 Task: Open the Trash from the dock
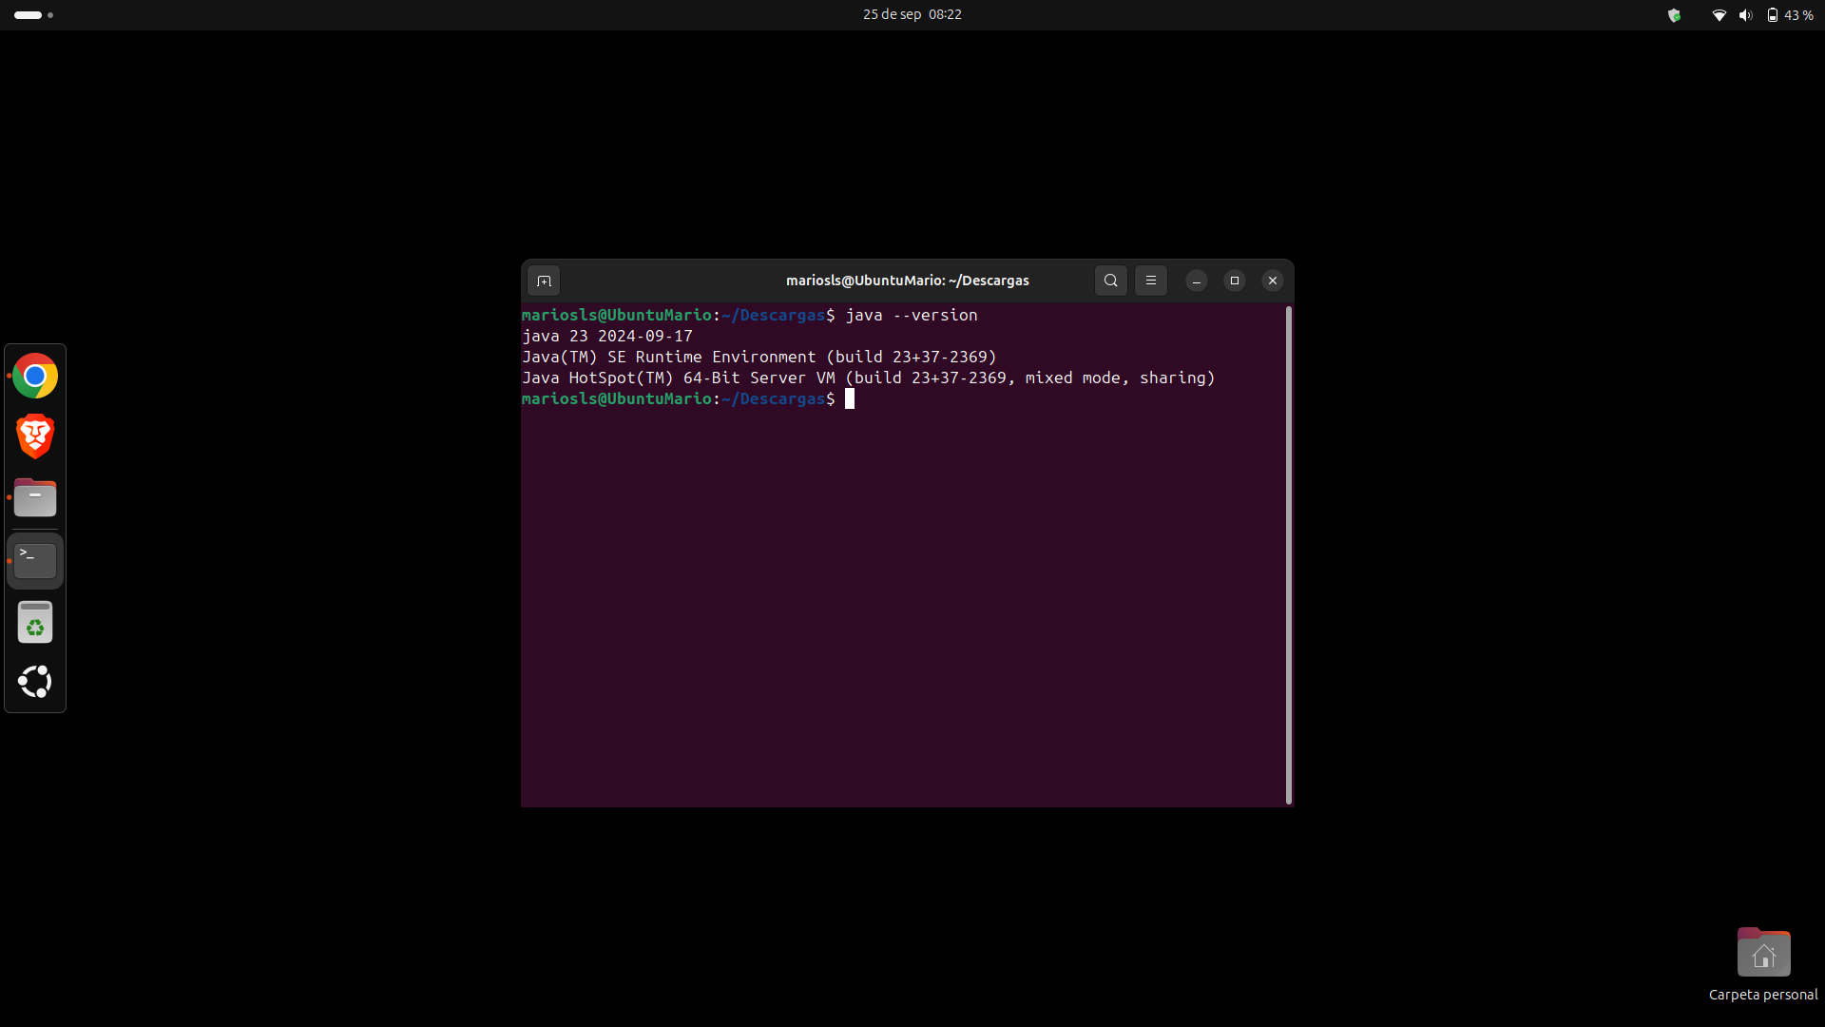coord(35,622)
